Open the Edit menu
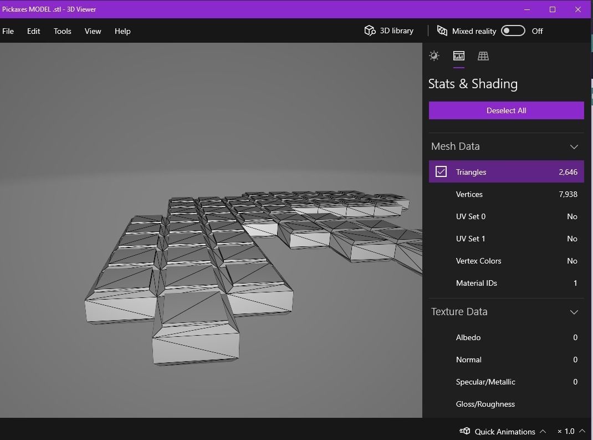 [x=33, y=31]
